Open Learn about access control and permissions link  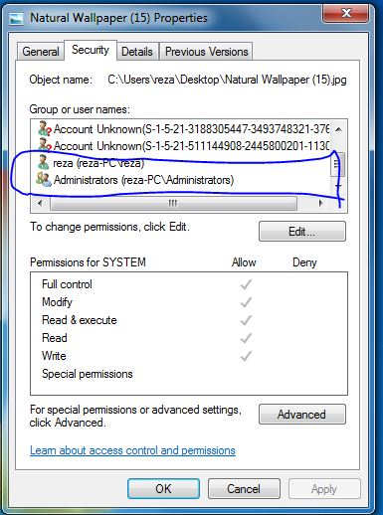132,450
